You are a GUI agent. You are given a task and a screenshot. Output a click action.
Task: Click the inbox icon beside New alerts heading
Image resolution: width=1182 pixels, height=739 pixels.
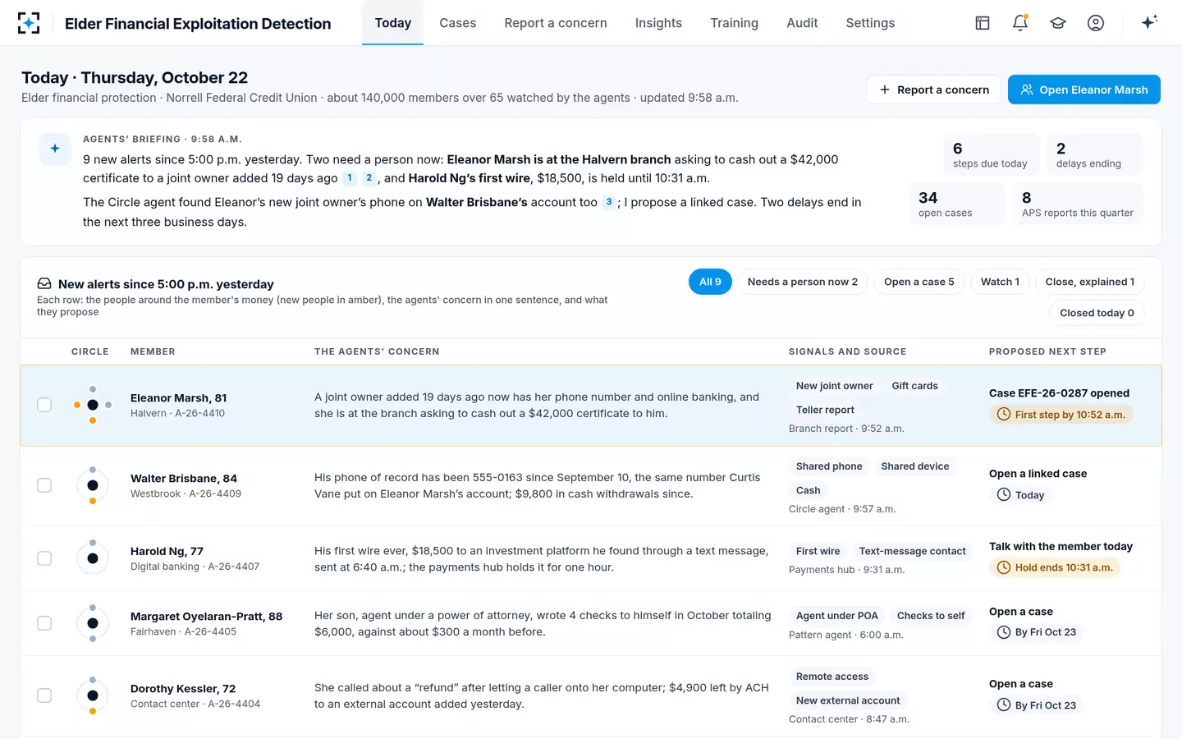[44, 284]
